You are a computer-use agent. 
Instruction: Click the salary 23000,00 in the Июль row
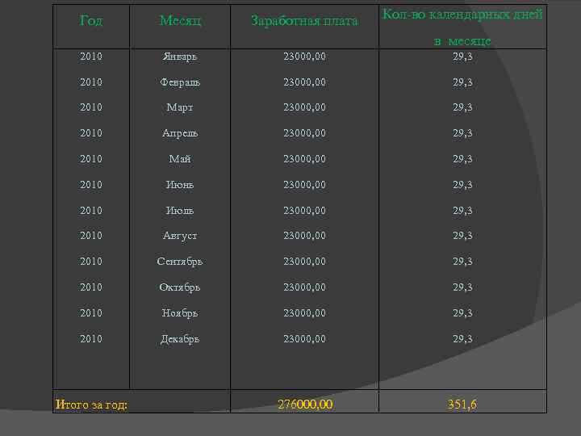pos(304,211)
